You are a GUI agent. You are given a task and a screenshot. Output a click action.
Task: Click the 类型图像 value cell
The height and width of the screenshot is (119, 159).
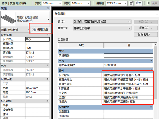128,112
